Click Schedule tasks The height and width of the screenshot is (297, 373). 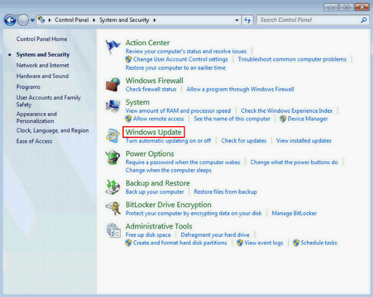pos(319,243)
